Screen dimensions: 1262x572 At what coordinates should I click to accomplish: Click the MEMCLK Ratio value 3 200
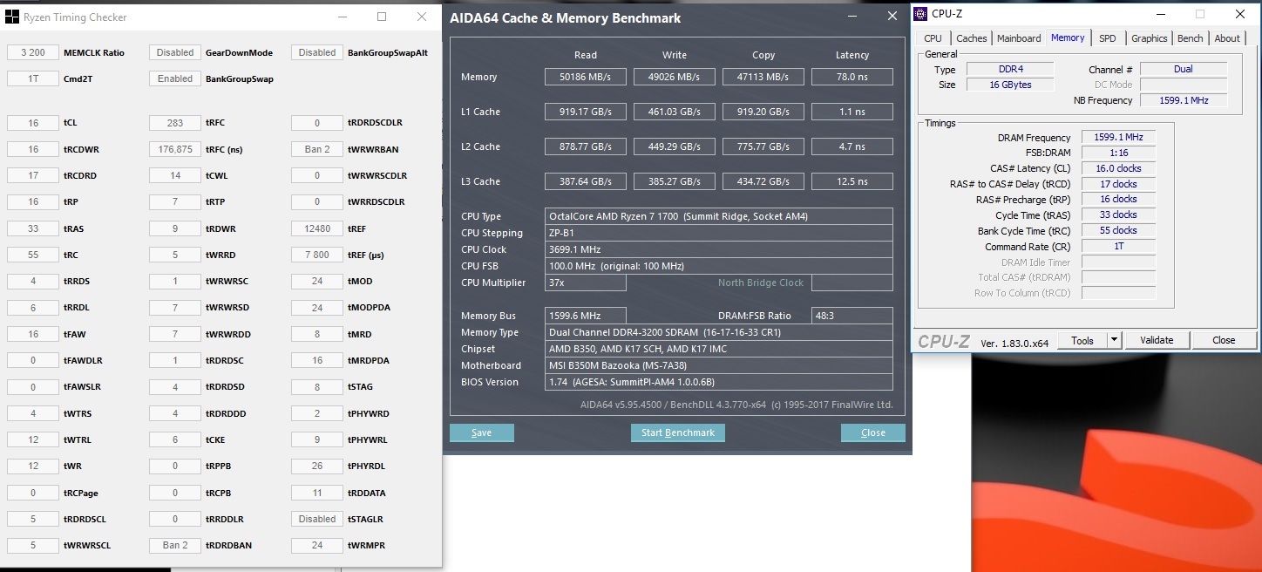(x=32, y=52)
